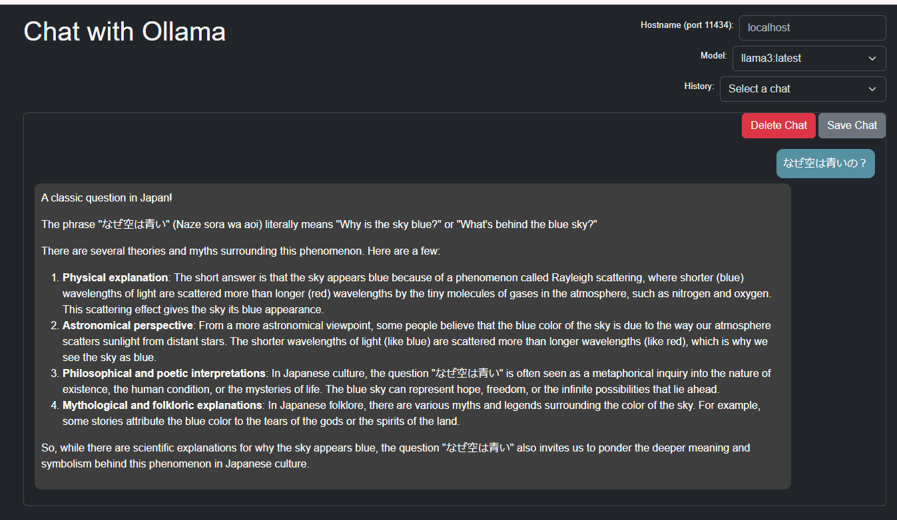Click the History label text

click(x=699, y=86)
